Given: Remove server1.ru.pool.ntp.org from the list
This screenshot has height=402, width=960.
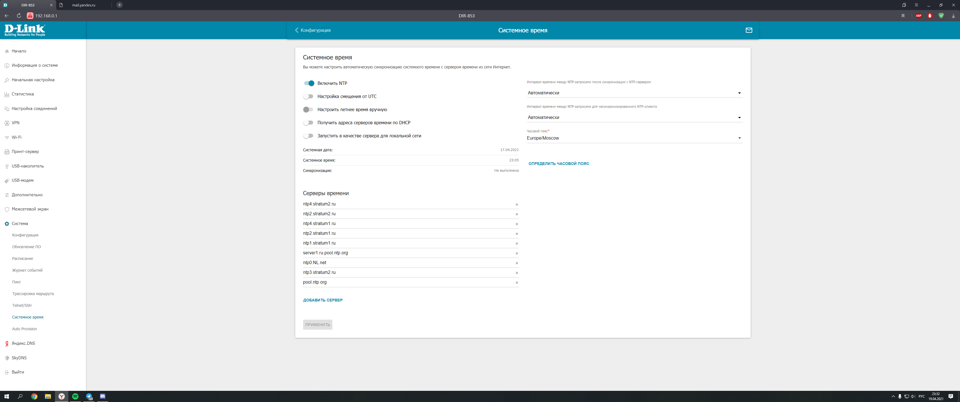Looking at the screenshot, I should coord(517,253).
